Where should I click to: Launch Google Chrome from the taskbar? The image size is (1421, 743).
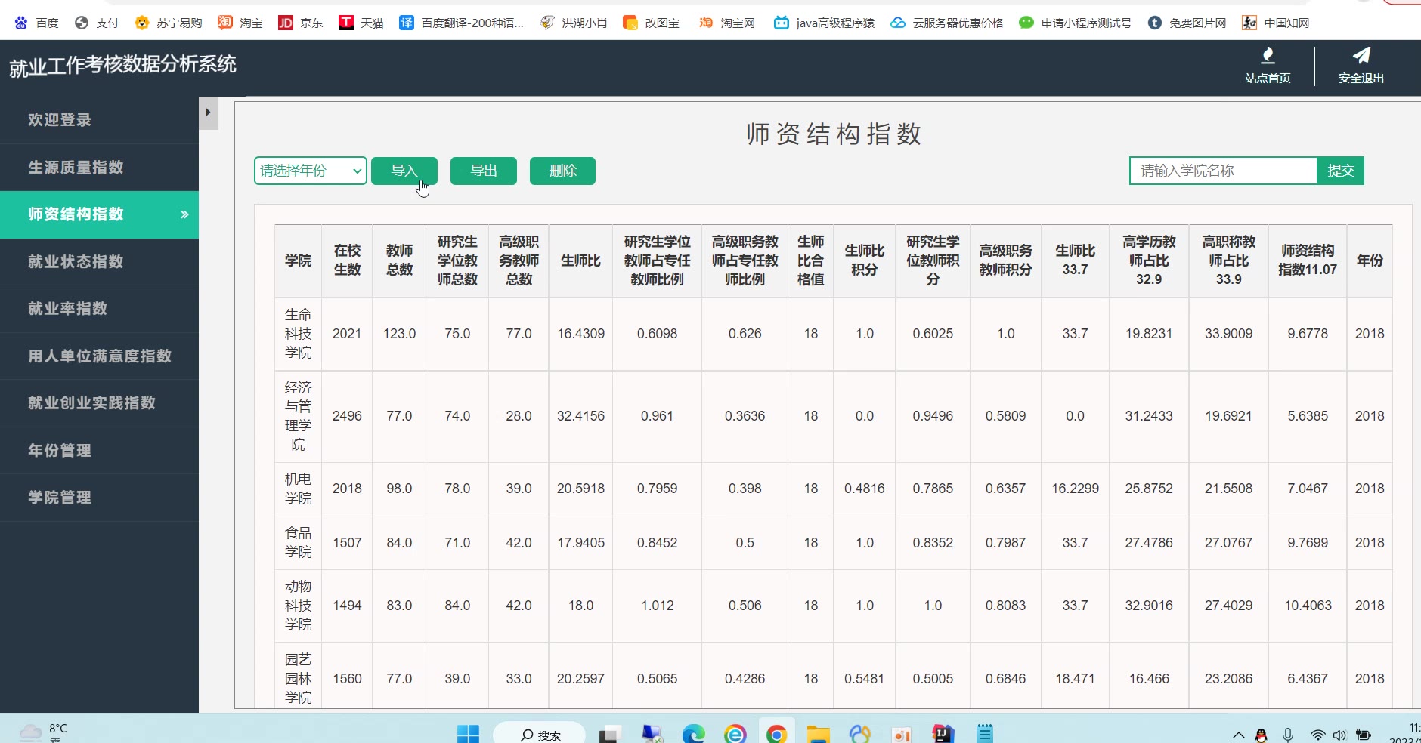[776, 733]
